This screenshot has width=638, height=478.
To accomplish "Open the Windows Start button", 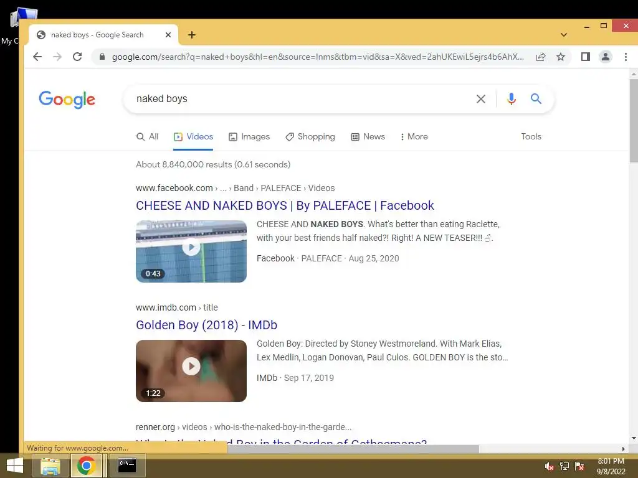I will [15, 466].
